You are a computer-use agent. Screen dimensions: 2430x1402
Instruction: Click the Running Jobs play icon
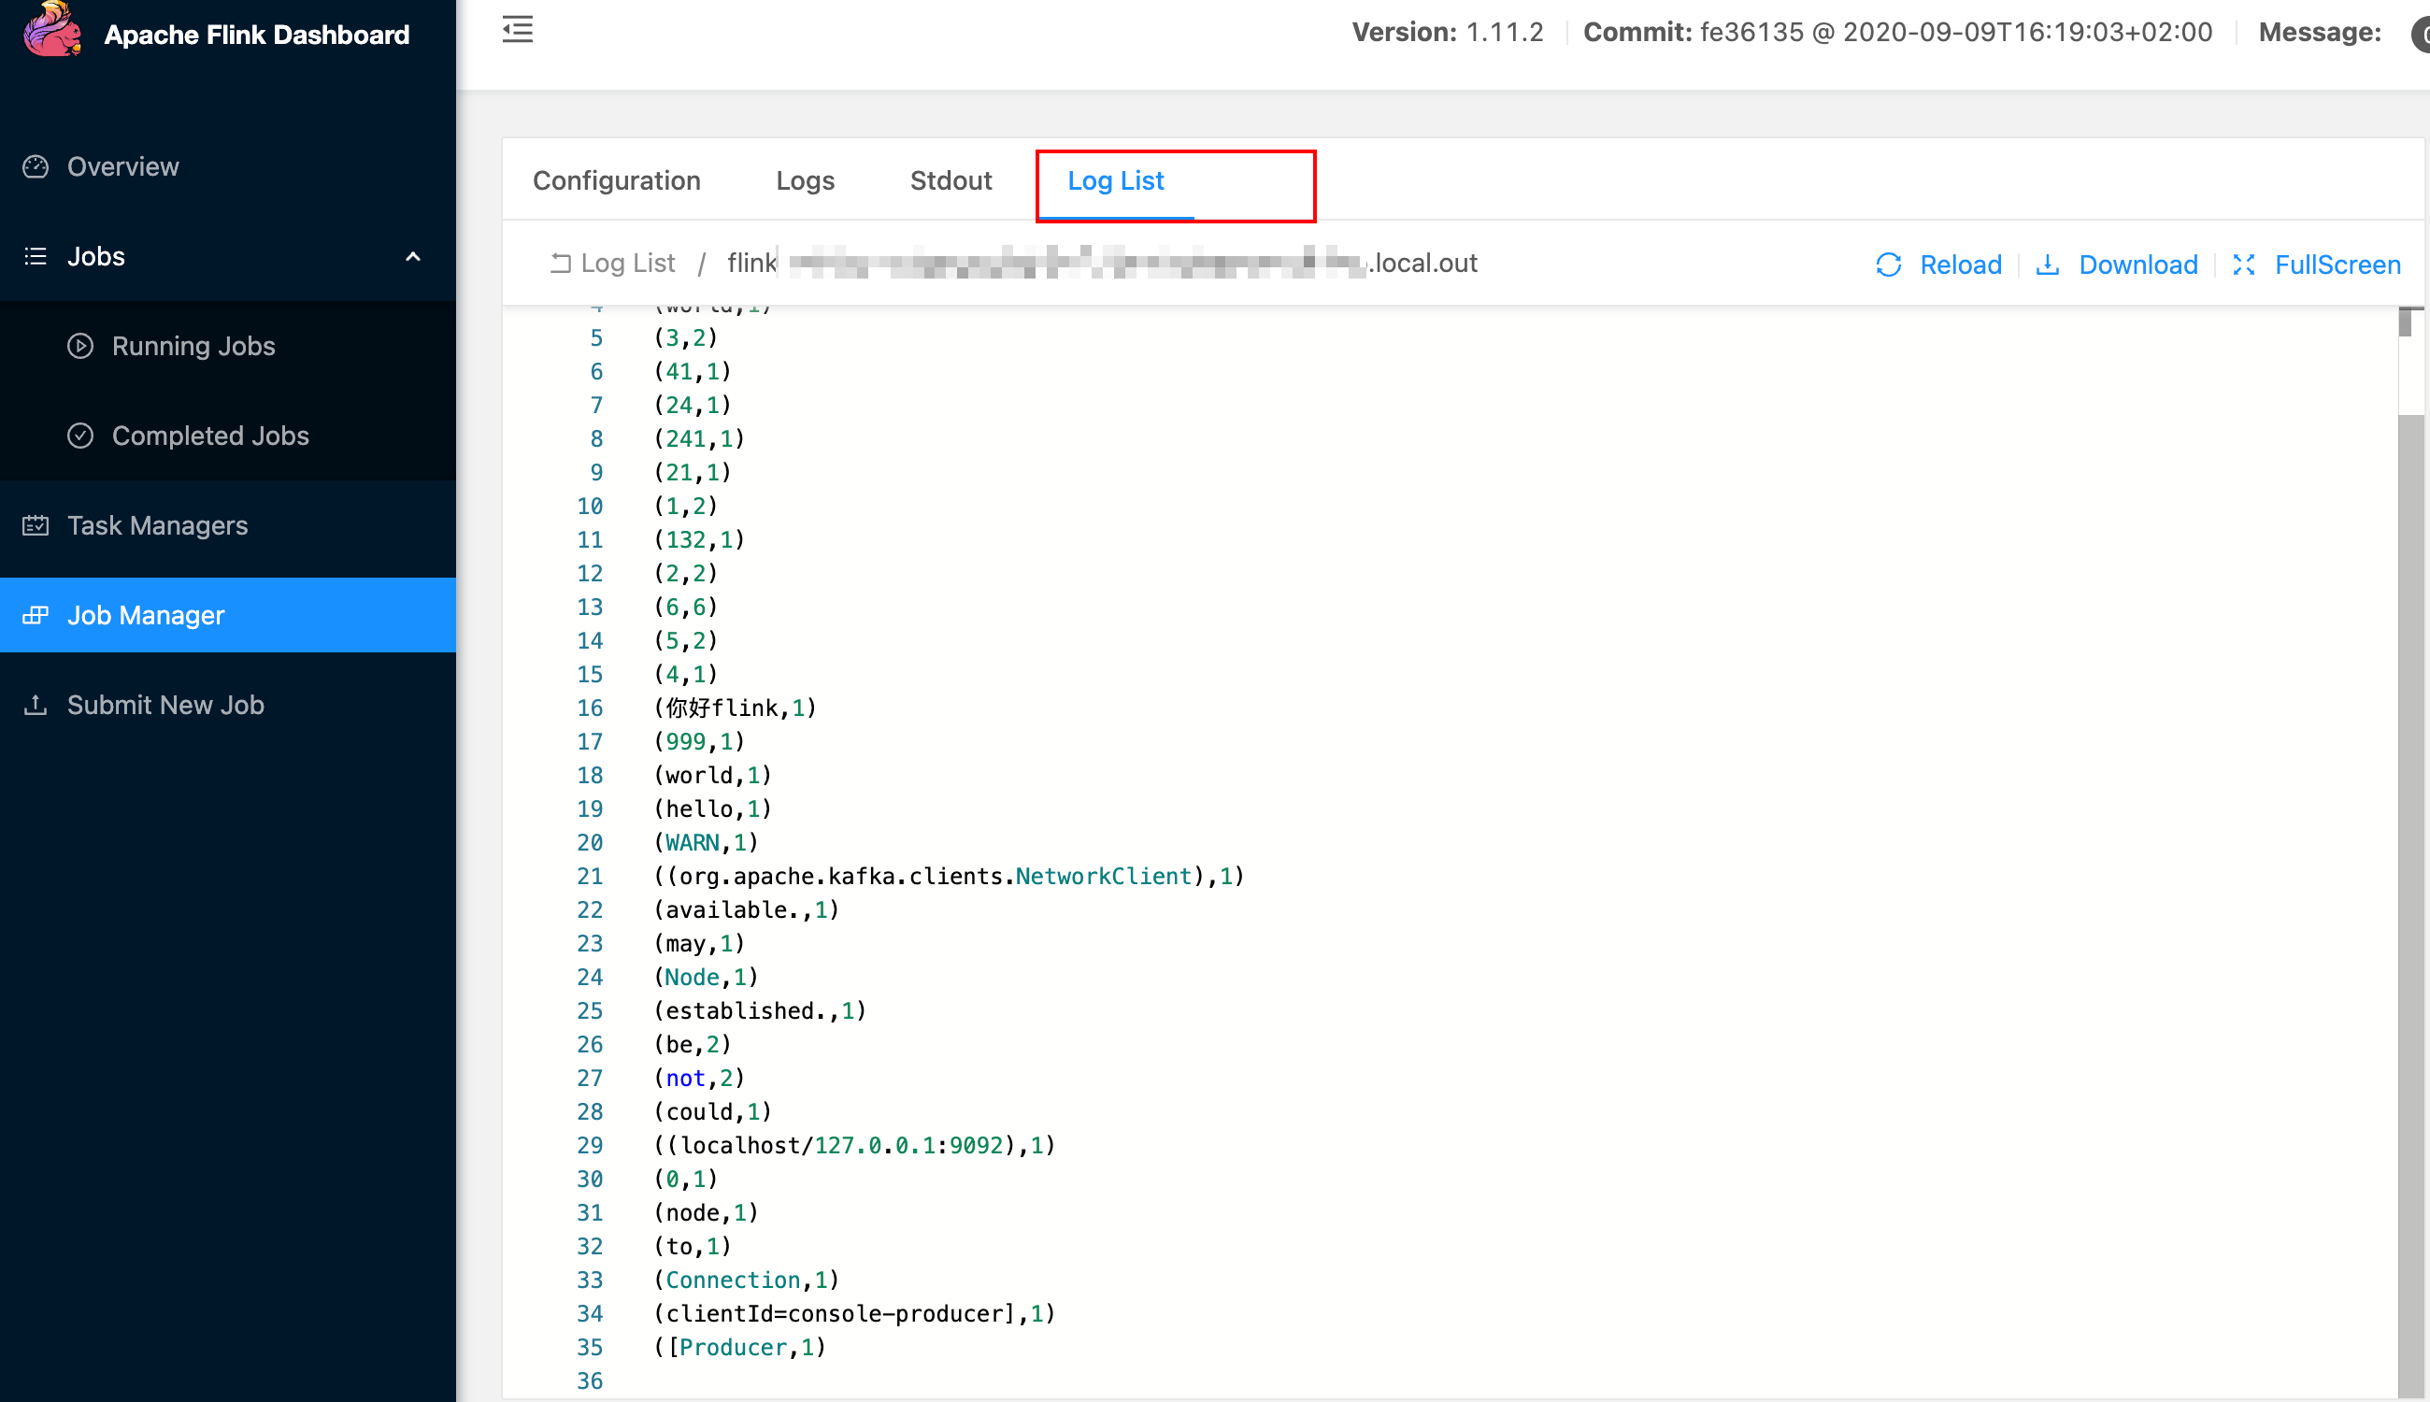pyautogui.click(x=79, y=346)
